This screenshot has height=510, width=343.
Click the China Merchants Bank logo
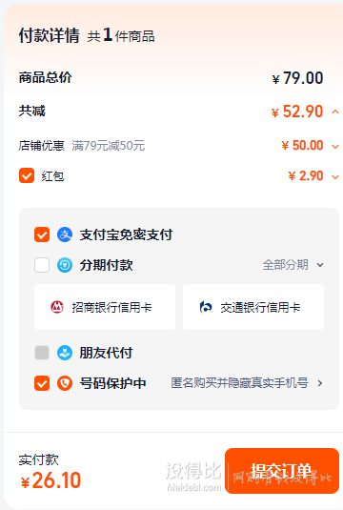point(57,307)
